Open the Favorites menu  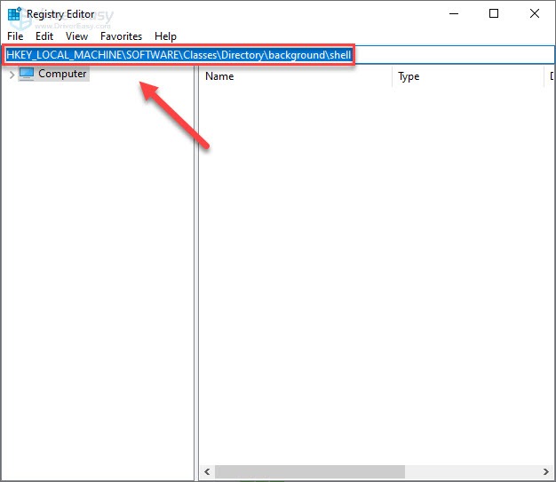point(121,36)
